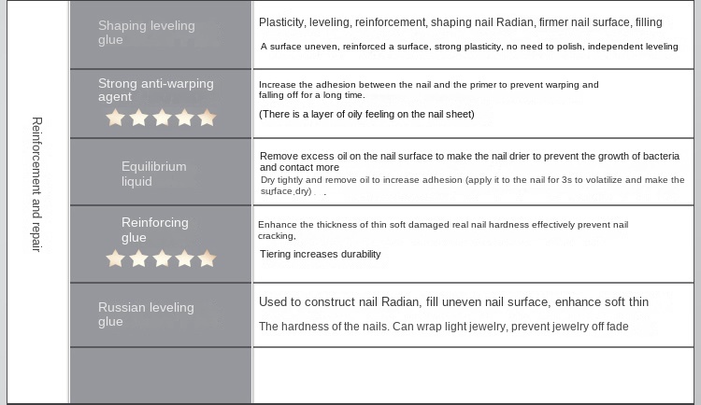
Task: Click first star under Strong anti-warping agent
Action: tap(116, 118)
